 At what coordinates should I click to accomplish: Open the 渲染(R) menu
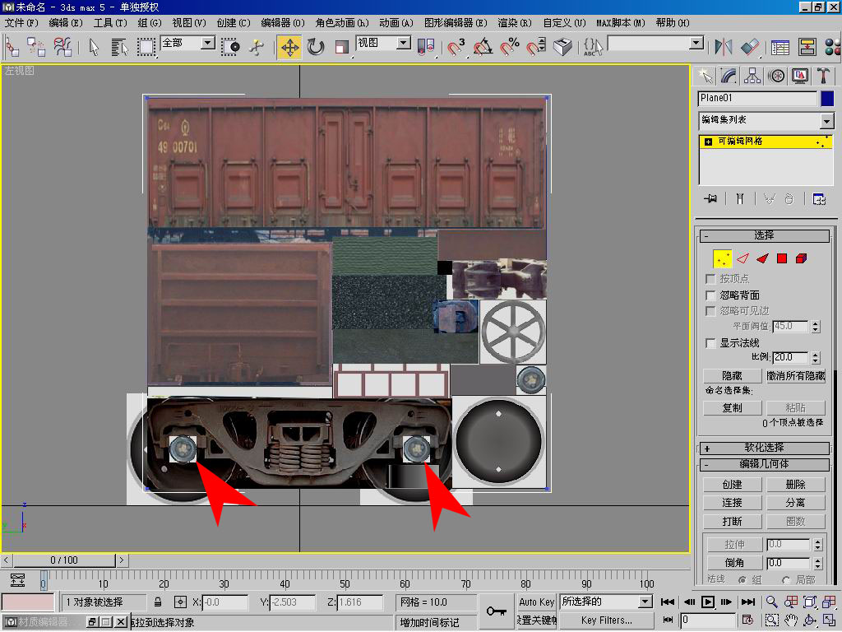(515, 23)
